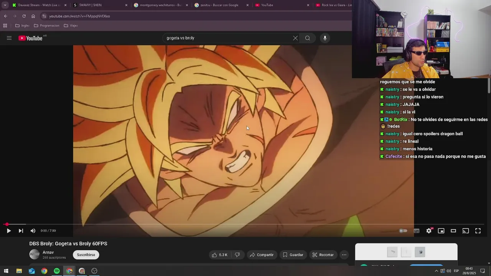
Task: Open the Arnav channel name
Action: click(x=48, y=252)
